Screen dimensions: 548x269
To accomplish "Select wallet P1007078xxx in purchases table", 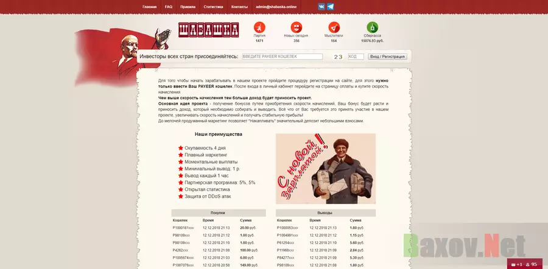I will pos(183,265).
